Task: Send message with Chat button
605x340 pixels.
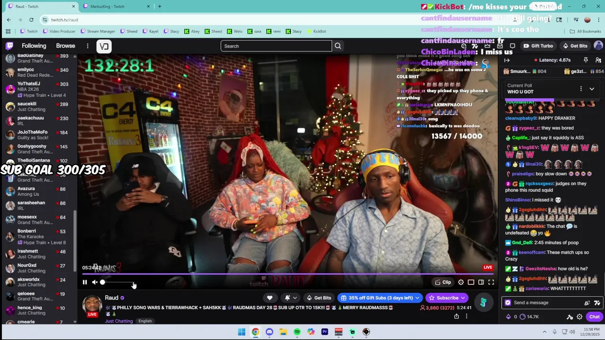Action: point(594,317)
